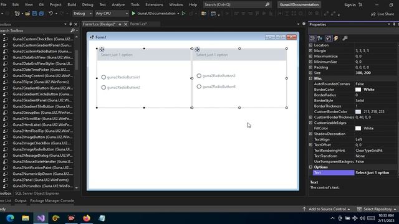Click the Start Without Debugging outline arrow

coord(183,13)
